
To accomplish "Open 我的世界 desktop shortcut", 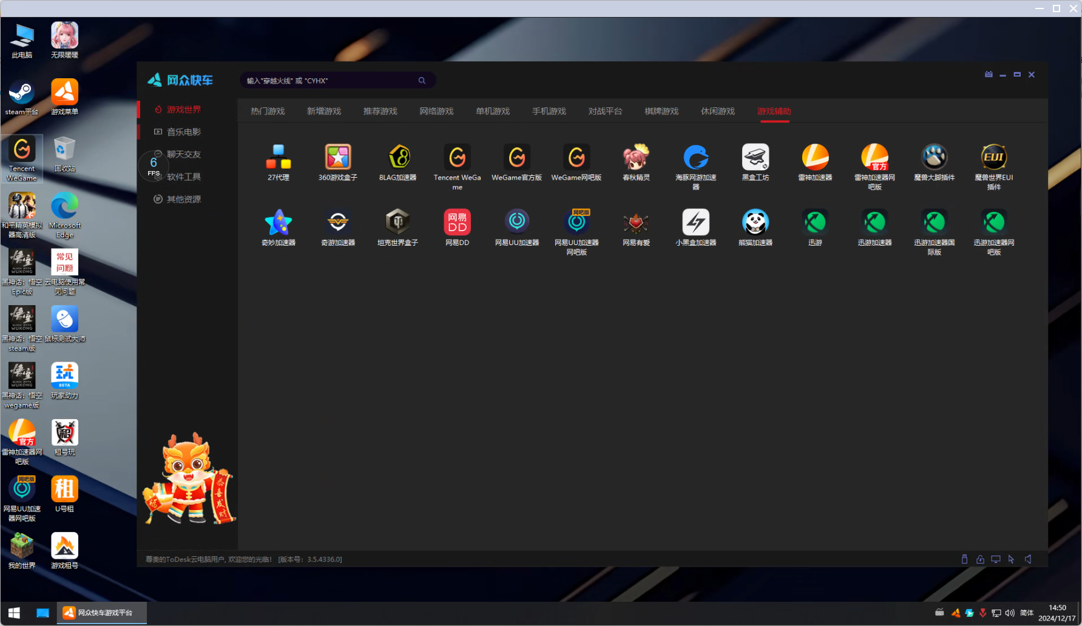I will [22, 551].
